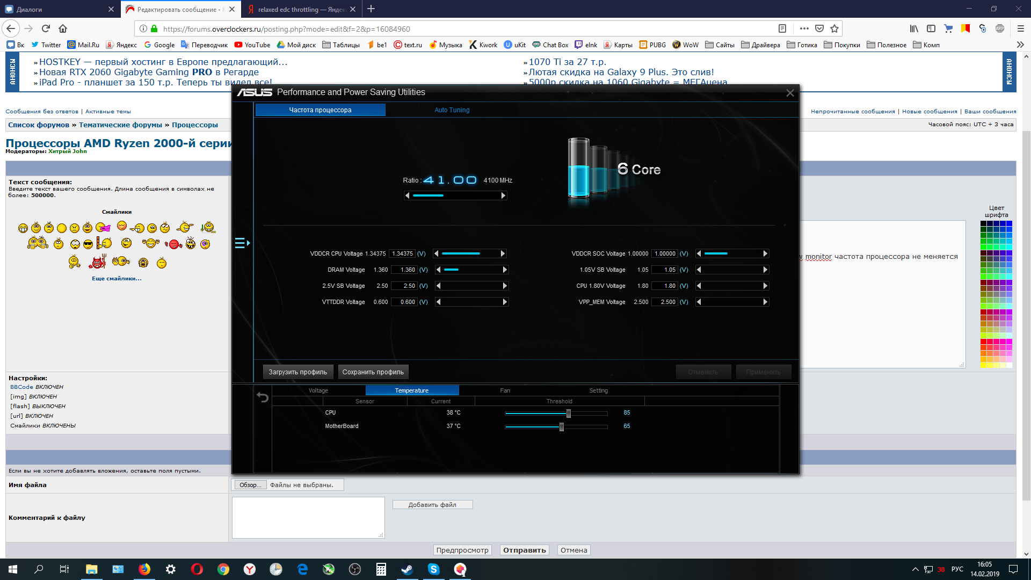The height and width of the screenshot is (580, 1031).
Task: Open Steam from the taskbar
Action: coord(407,569)
